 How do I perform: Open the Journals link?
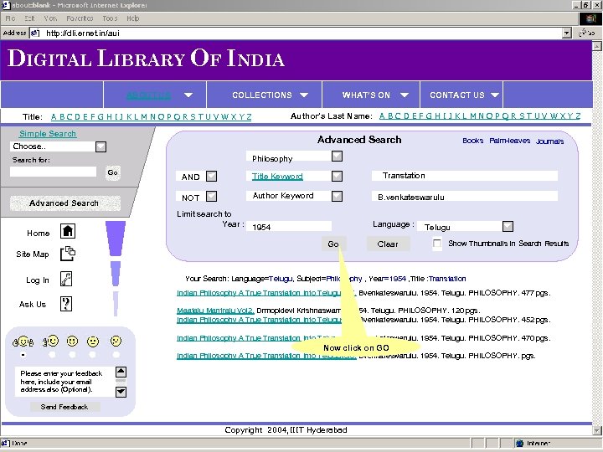coord(550,141)
